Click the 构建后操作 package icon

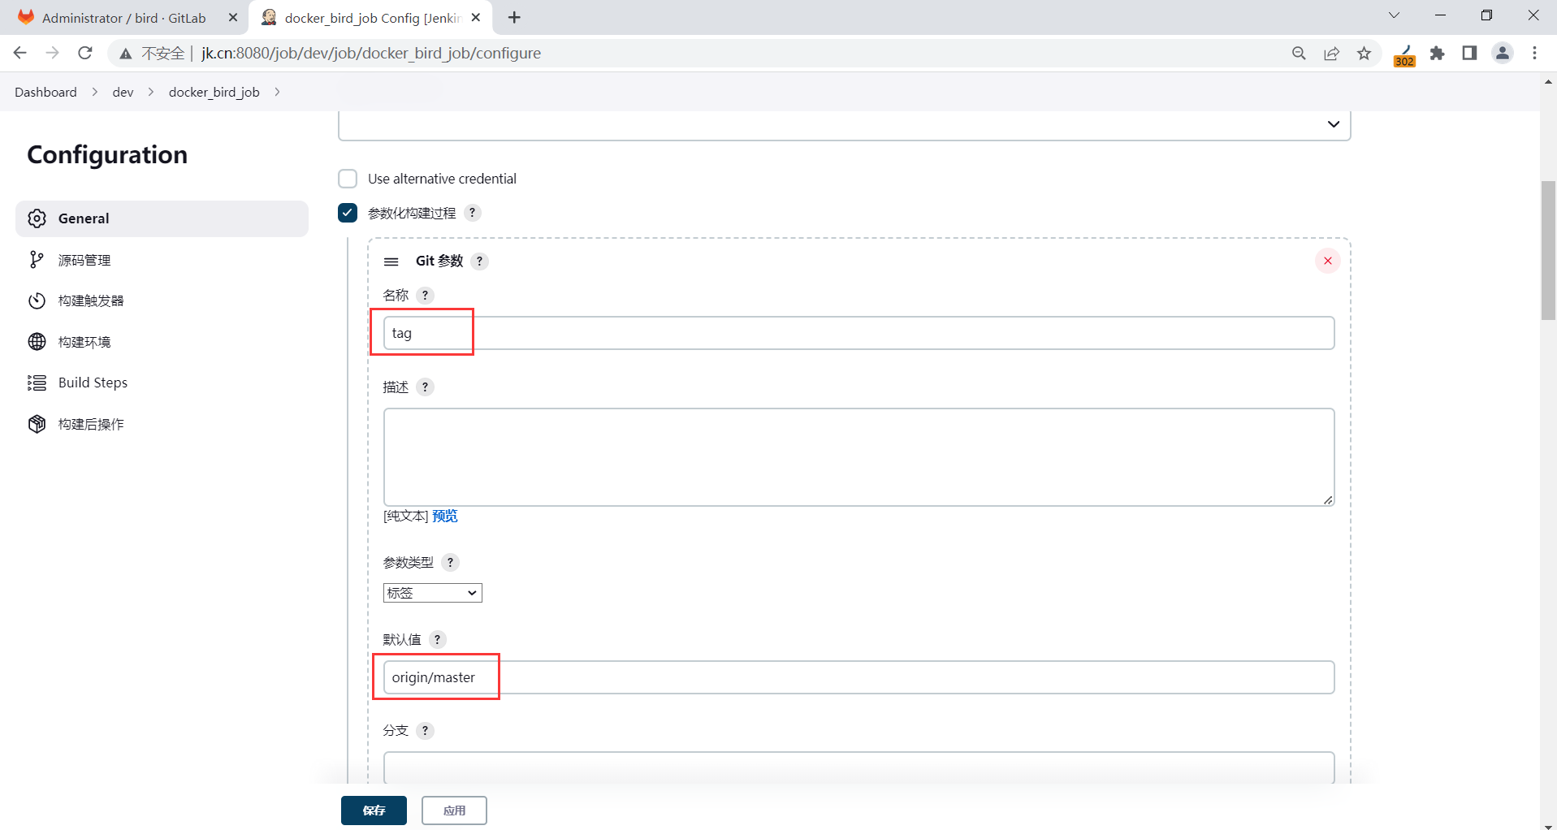[x=37, y=424]
